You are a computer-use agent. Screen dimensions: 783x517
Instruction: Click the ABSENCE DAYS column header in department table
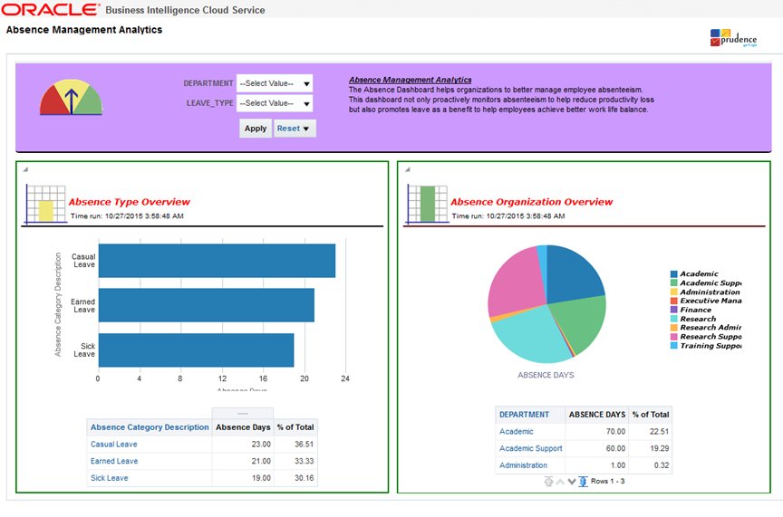point(596,415)
